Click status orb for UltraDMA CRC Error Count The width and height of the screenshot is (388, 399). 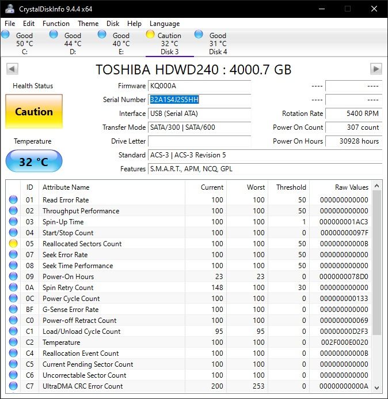click(x=13, y=386)
